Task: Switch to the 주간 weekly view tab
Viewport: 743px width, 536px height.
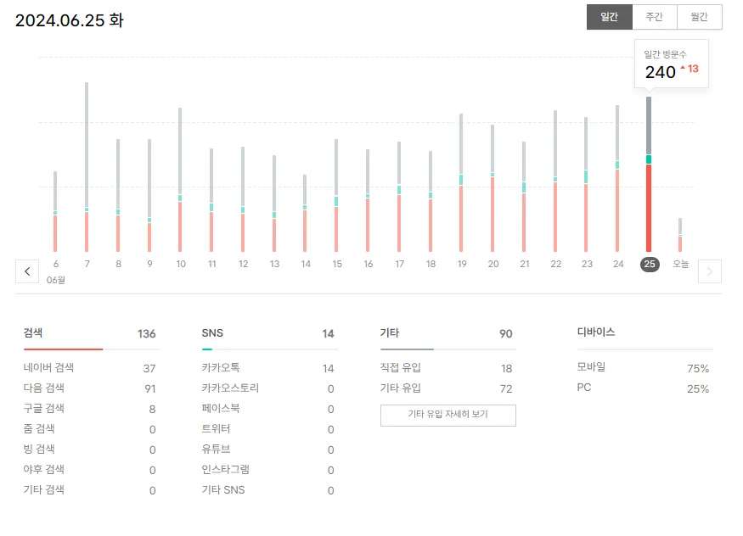Action: tap(655, 17)
